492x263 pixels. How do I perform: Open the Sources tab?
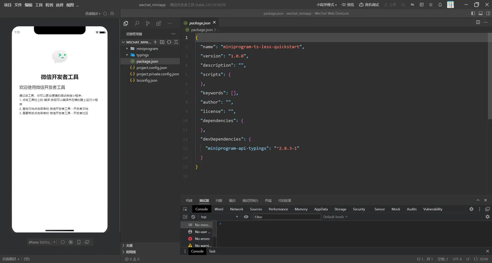click(256, 209)
